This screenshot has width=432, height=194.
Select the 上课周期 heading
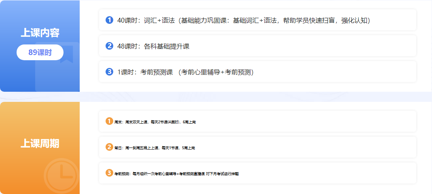click(x=40, y=143)
